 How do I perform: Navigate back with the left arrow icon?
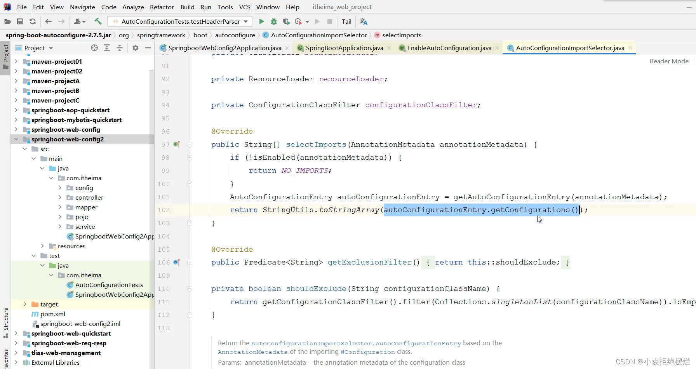48,21
